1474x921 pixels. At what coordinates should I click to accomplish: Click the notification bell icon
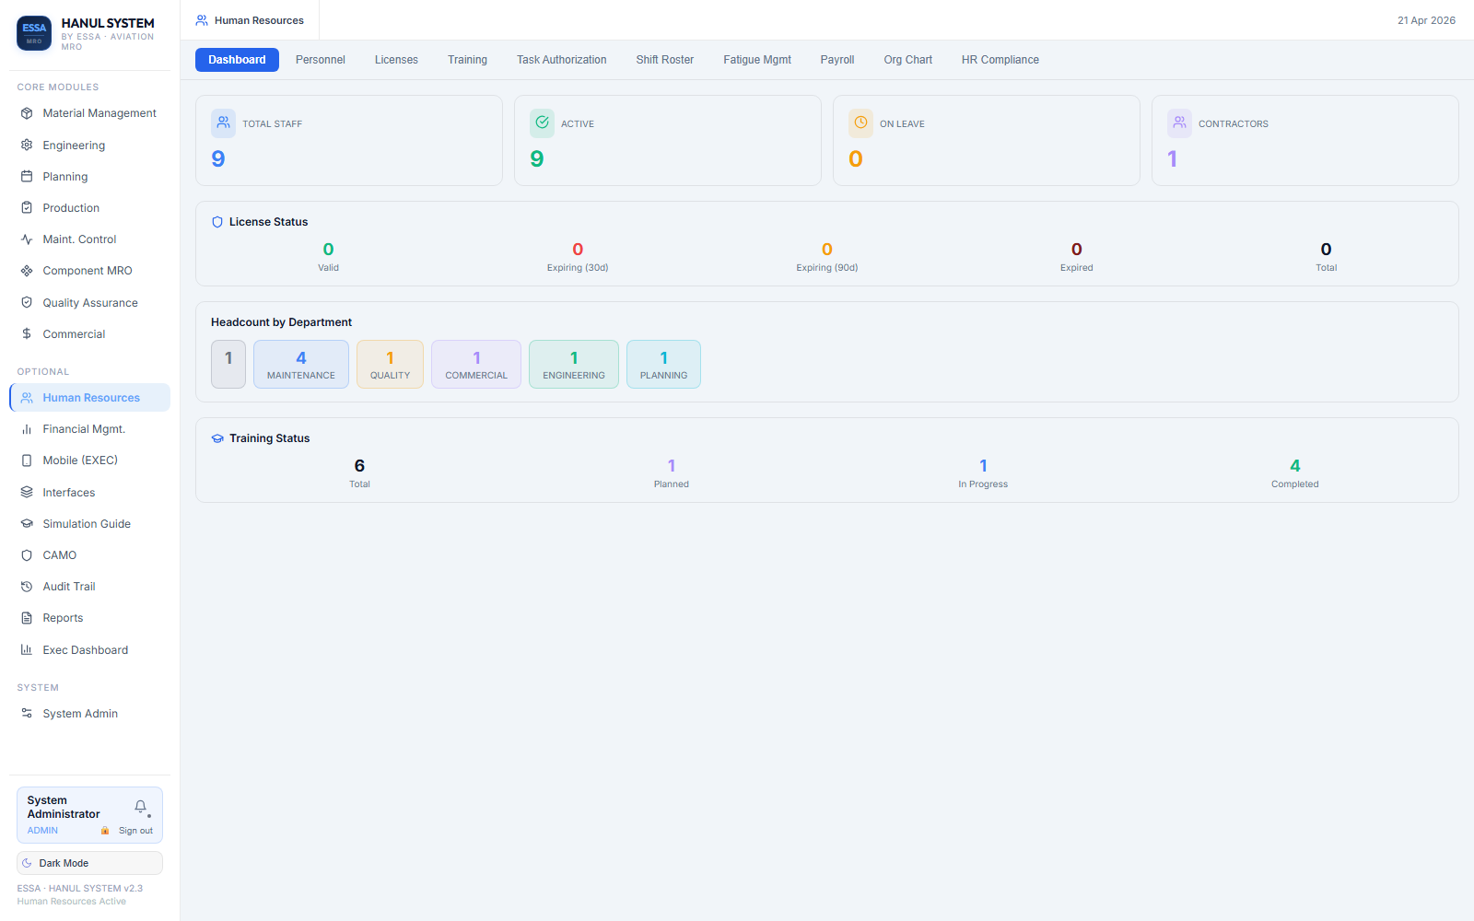pos(140,807)
